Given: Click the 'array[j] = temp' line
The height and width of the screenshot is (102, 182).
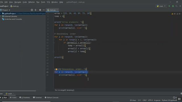Looking at the screenshot, I should [x=77, y=52].
